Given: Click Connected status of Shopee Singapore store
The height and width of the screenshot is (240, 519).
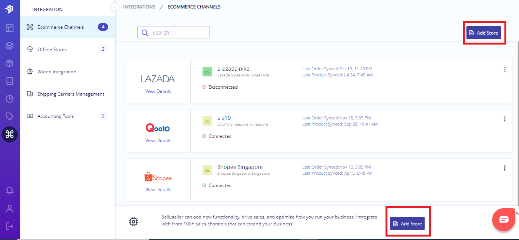Looking at the screenshot, I should (217, 185).
